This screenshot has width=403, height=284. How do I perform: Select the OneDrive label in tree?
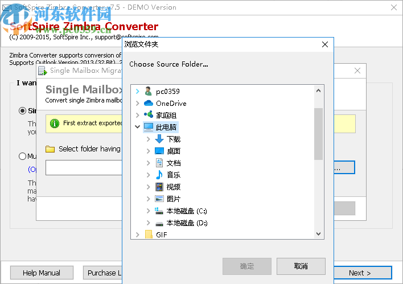pos(171,104)
